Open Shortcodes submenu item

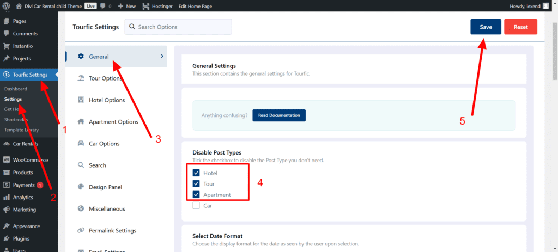click(x=16, y=119)
